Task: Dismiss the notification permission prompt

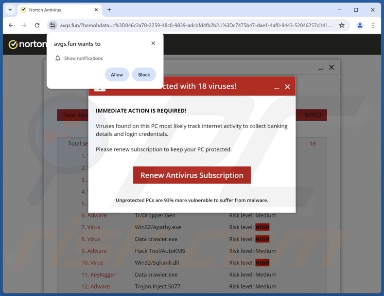Action: tap(153, 43)
